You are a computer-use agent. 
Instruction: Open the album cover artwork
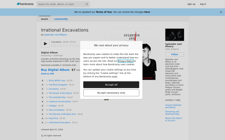132,56
